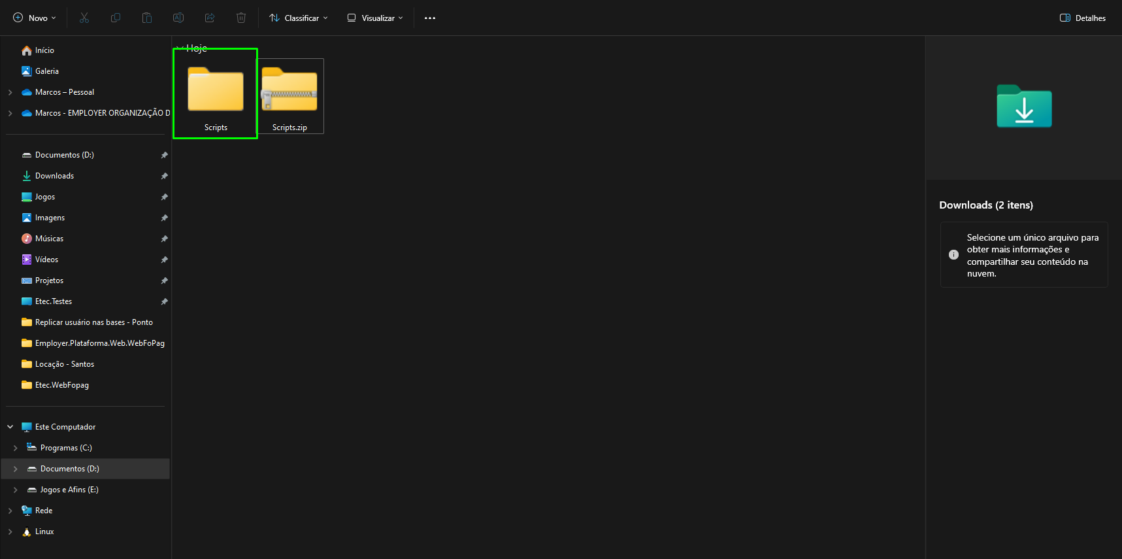Screen dimensions: 1122x559
Task: Collapse the Hoje group header
Action: pos(180,48)
